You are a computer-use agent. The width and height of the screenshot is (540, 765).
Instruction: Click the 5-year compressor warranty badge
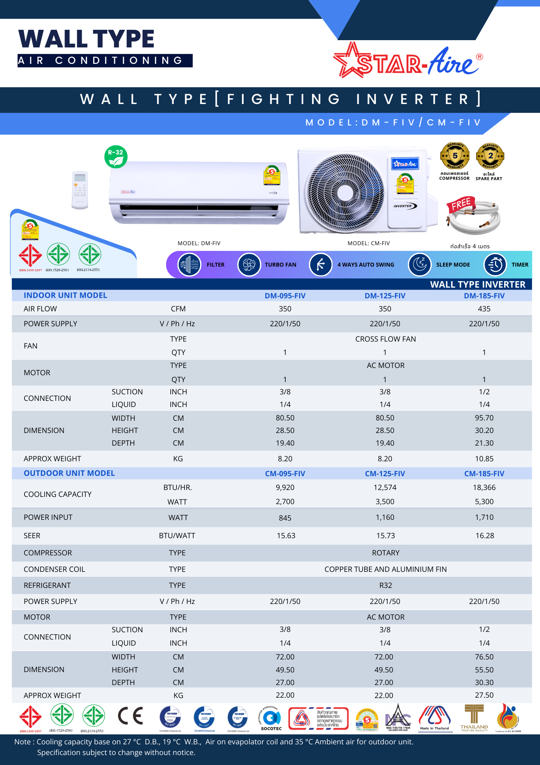pos(455,156)
